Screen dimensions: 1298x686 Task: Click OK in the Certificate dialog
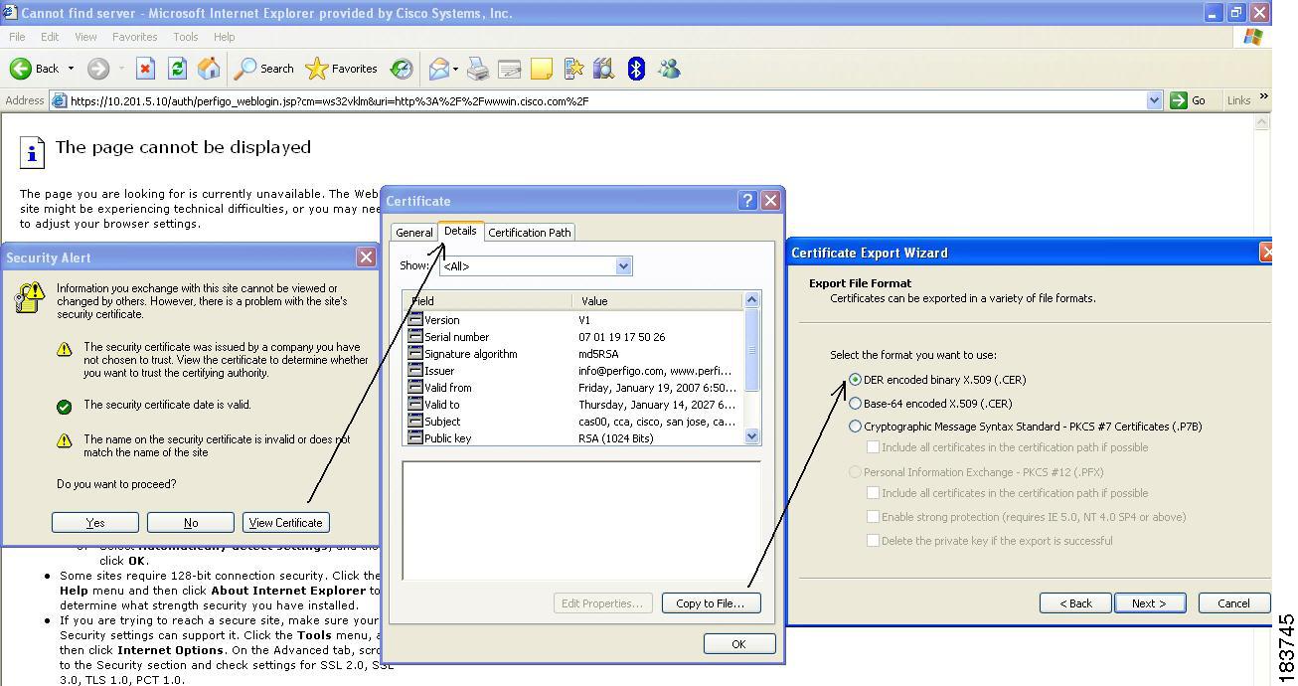click(x=738, y=644)
